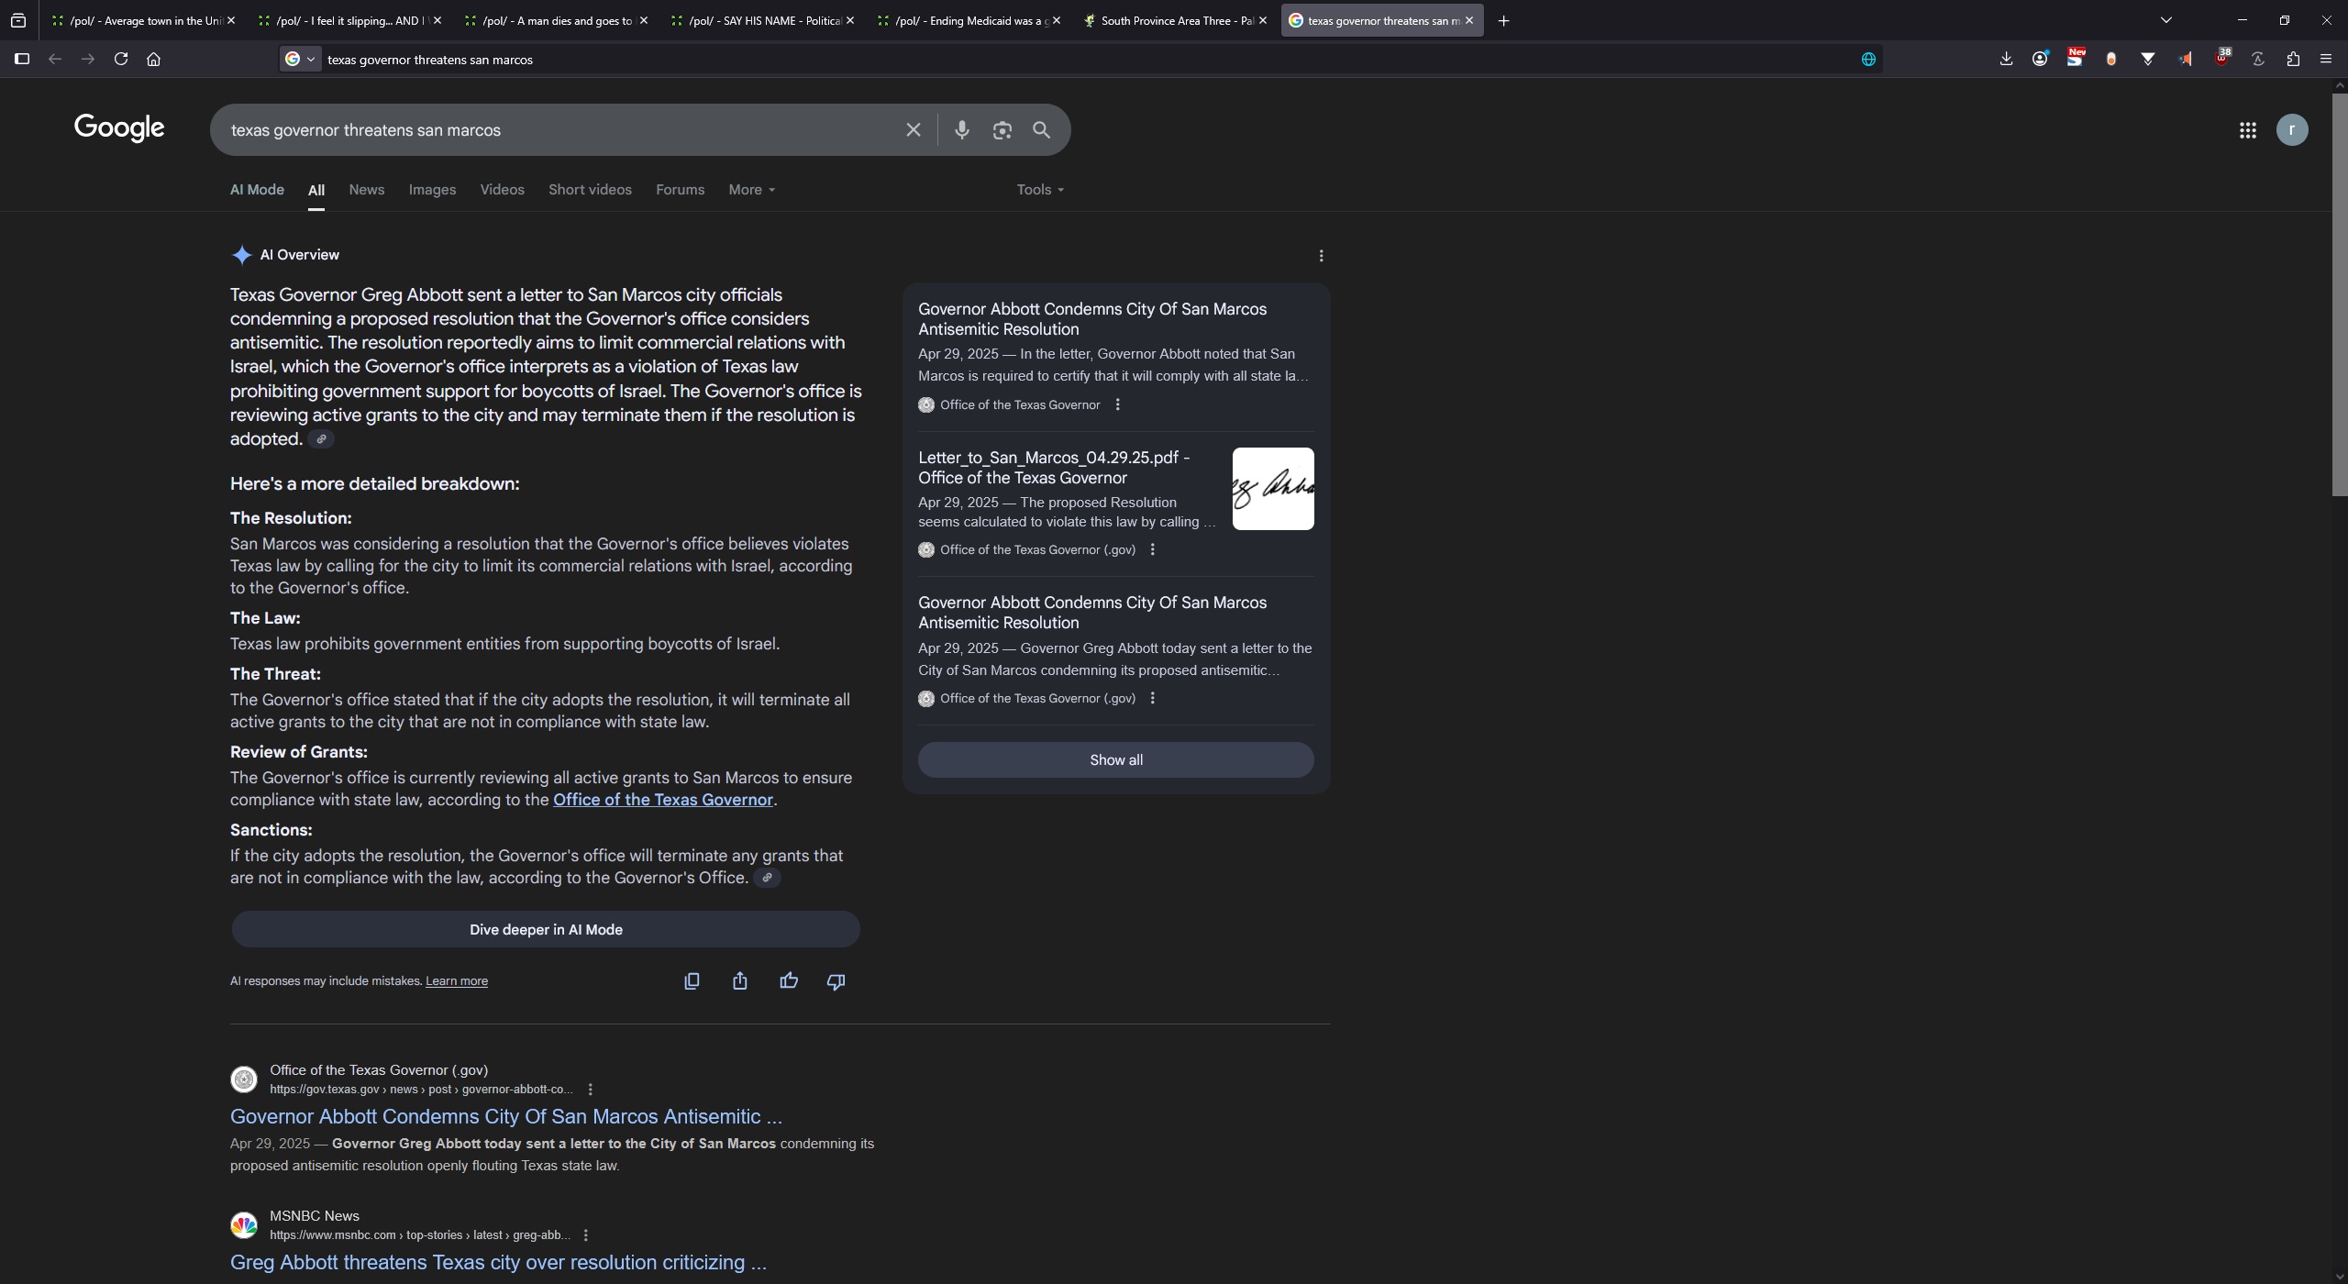Start voice search with microphone icon
The image size is (2348, 1284).
[x=961, y=130]
